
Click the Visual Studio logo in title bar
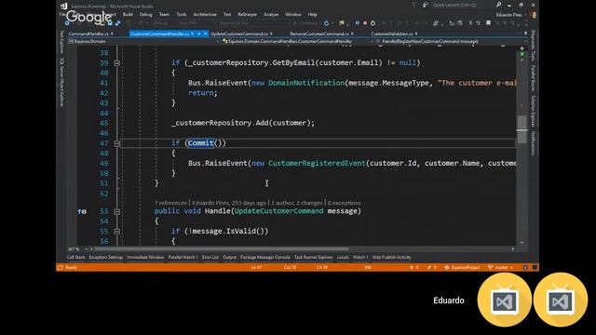(63, 6)
